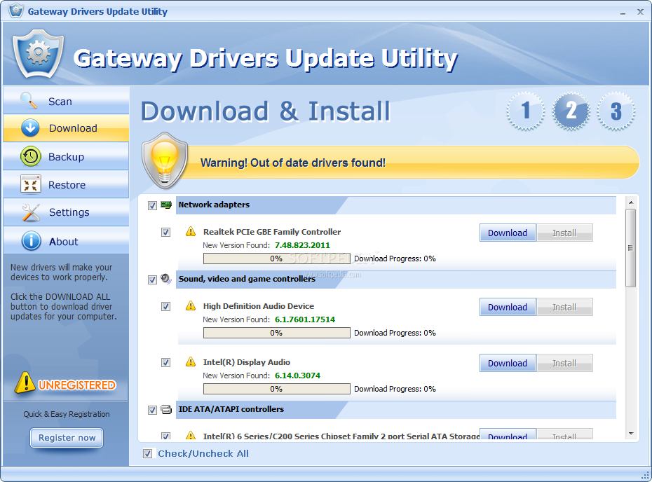Click the Sound, video and game controllers icon

[x=166, y=279]
